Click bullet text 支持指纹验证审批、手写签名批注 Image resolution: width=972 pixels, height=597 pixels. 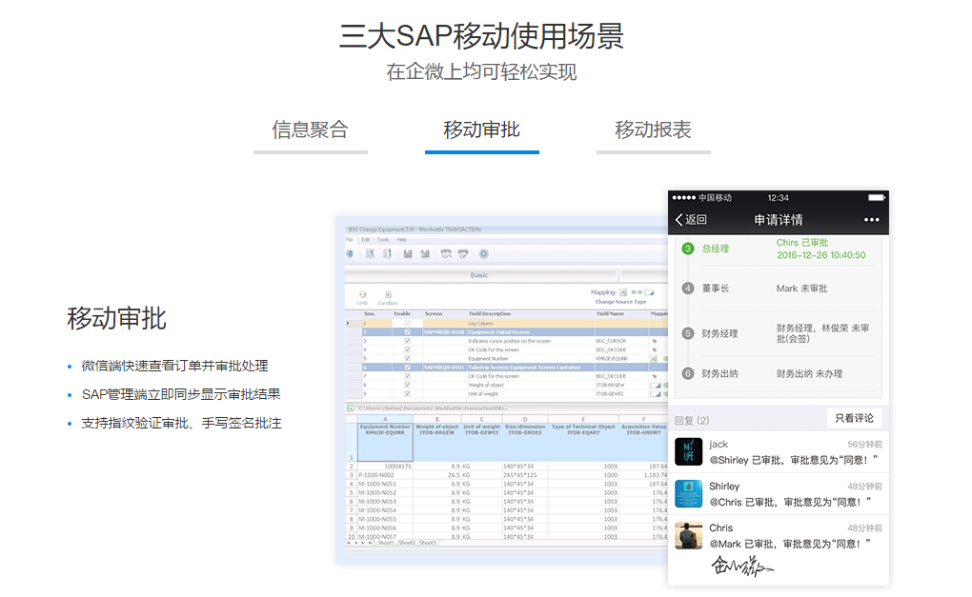(182, 423)
